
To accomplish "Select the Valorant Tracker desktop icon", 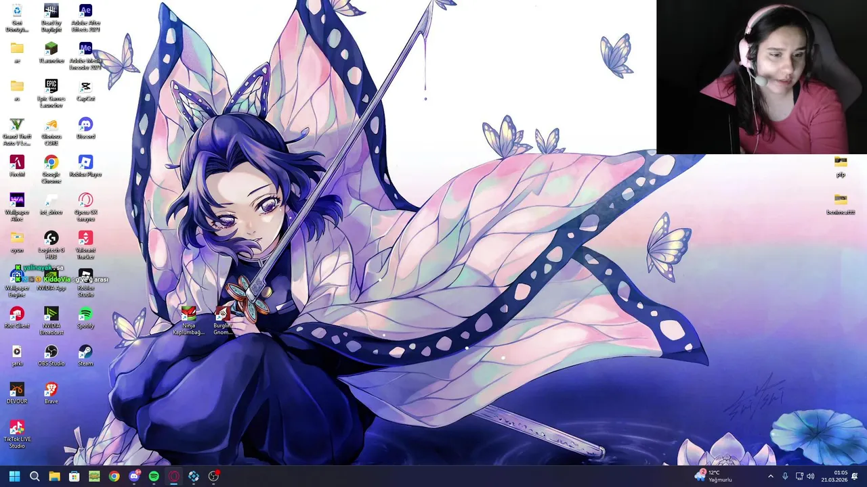I will [85, 246].
